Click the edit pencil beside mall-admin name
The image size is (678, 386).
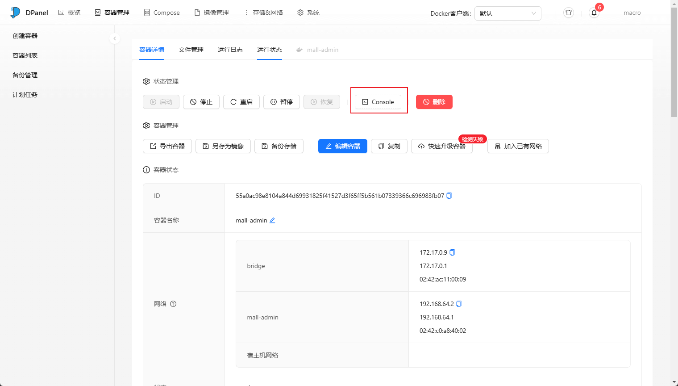pos(272,220)
